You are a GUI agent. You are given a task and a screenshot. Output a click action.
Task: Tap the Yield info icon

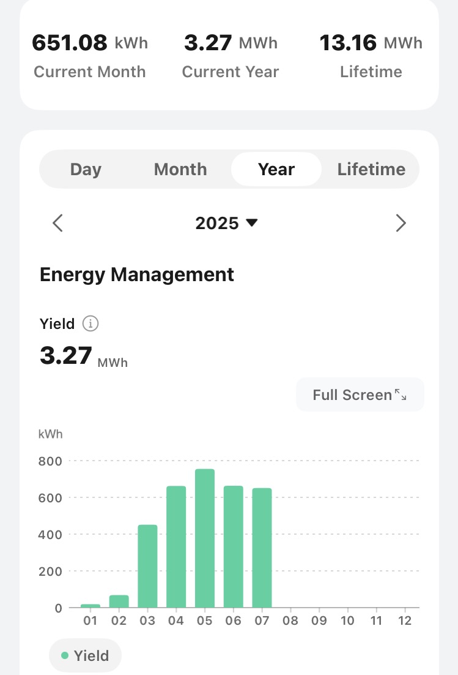(90, 324)
